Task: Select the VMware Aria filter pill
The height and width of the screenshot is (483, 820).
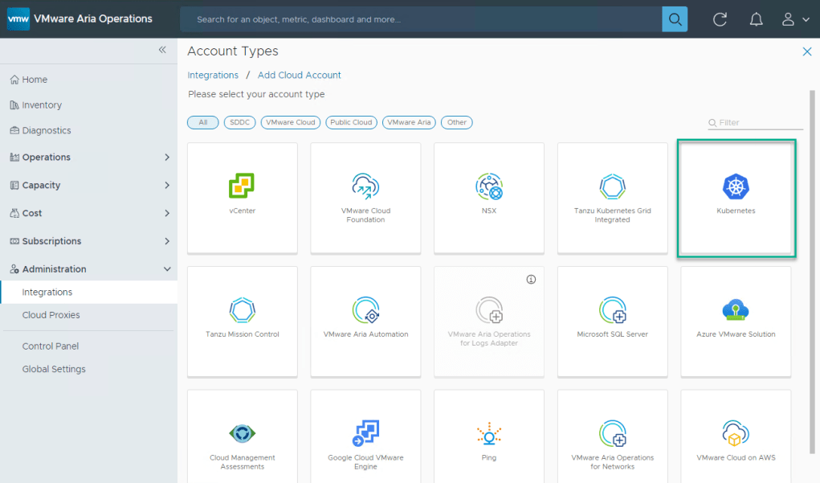Action: point(410,123)
